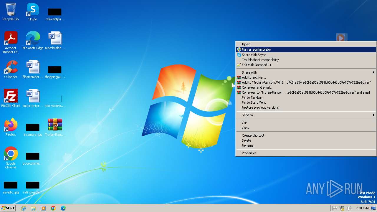The image size is (377, 212).
Task: Select the televisionre file icon
Action: coord(55,100)
